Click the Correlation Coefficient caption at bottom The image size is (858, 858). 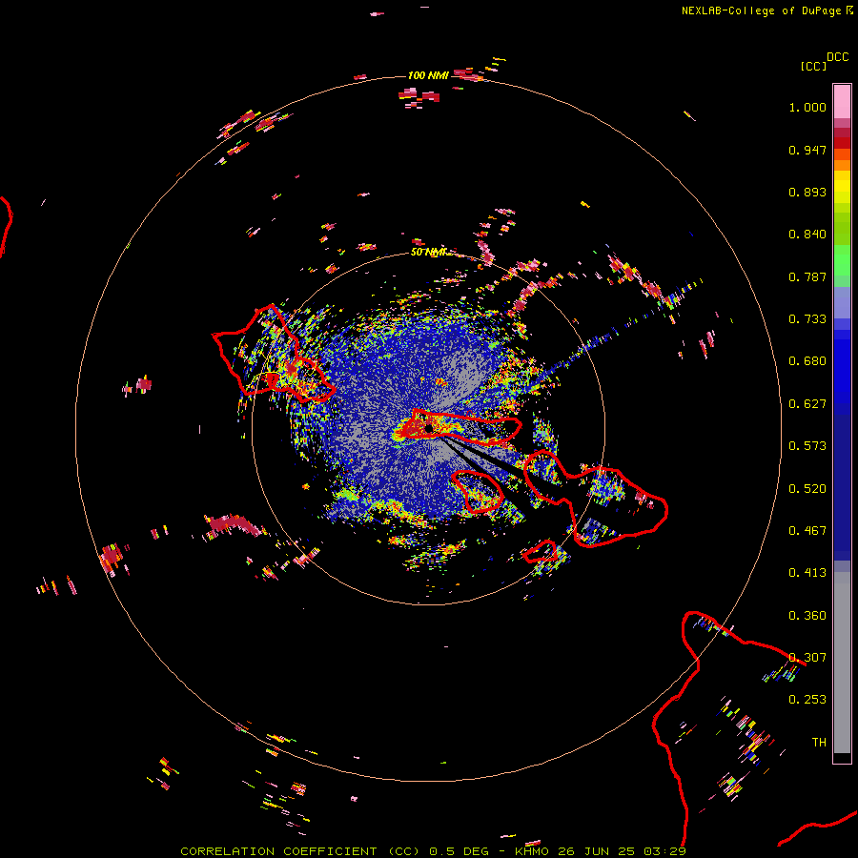tap(433, 851)
